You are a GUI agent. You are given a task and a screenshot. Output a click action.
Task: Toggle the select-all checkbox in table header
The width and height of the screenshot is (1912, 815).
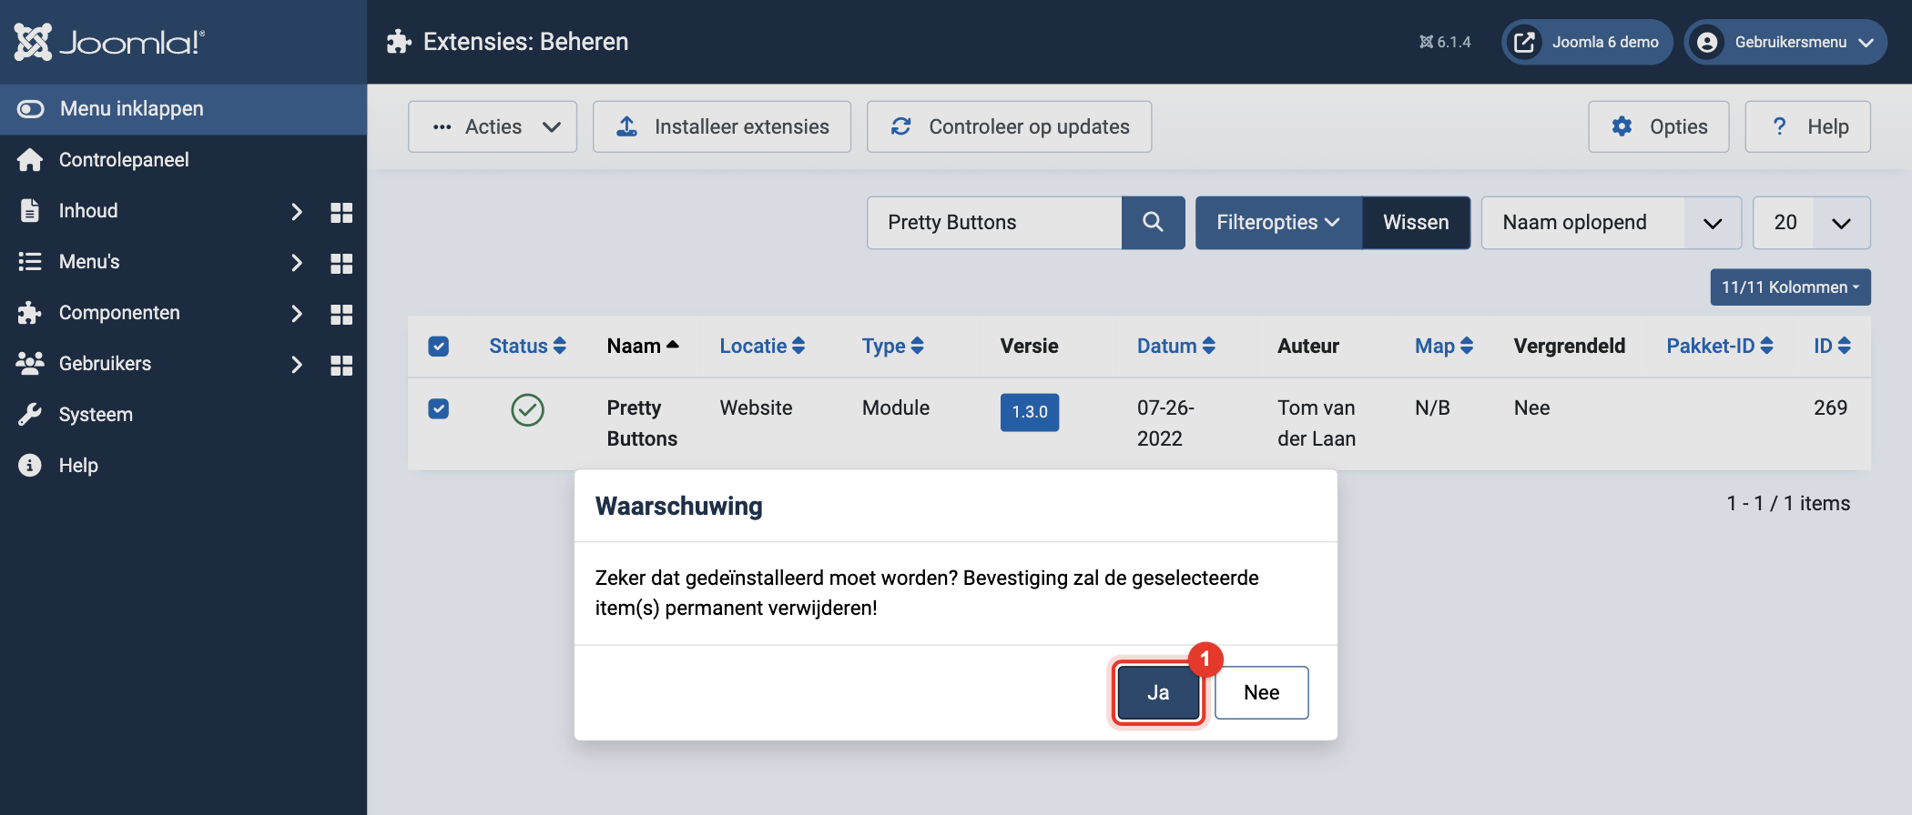[x=439, y=347]
